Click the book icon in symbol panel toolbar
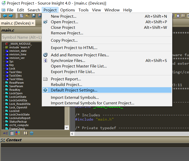The width and height of the screenshot is (189, 161). click(x=26, y=133)
